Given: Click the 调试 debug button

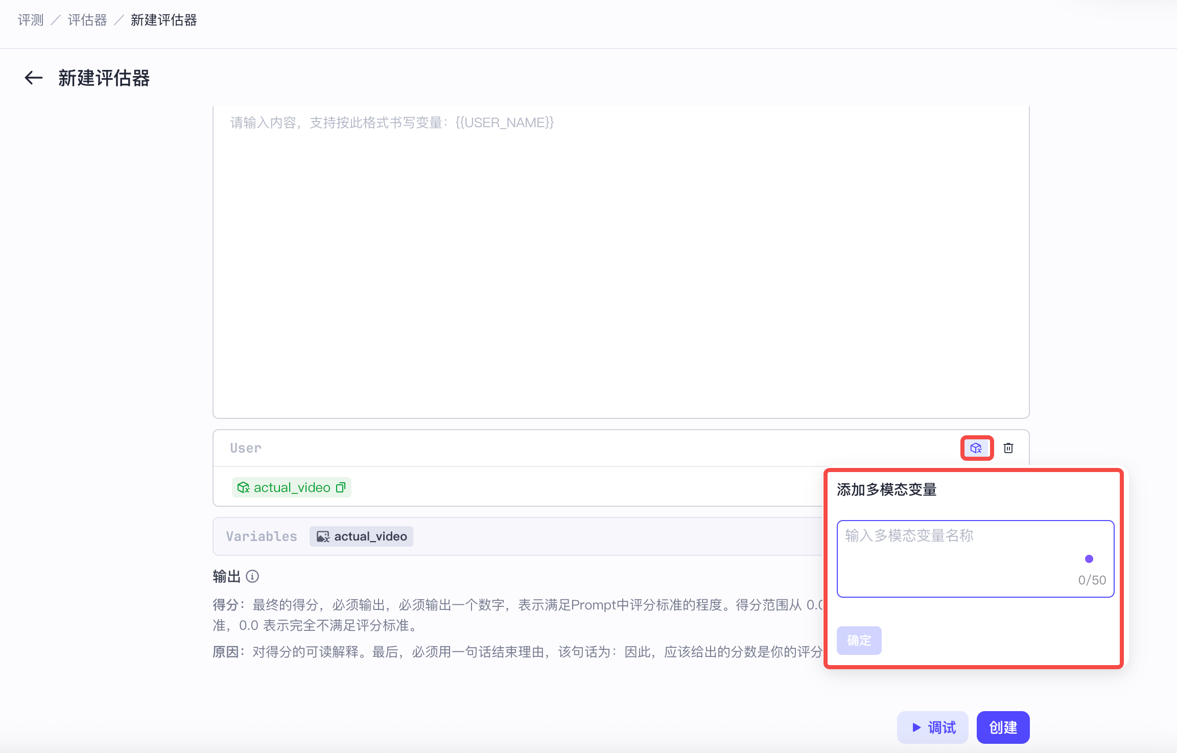Looking at the screenshot, I should pyautogui.click(x=933, y=727).
